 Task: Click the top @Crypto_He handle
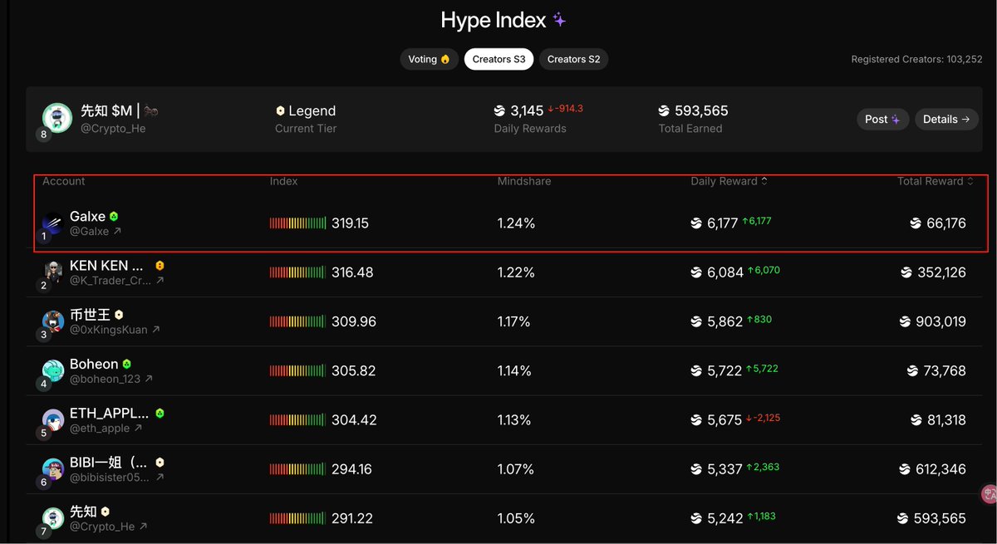coord(113,129)
